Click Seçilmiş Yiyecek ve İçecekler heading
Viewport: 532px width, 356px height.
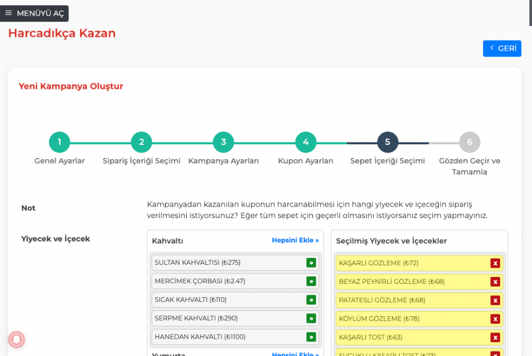click(x=391, y=241)
